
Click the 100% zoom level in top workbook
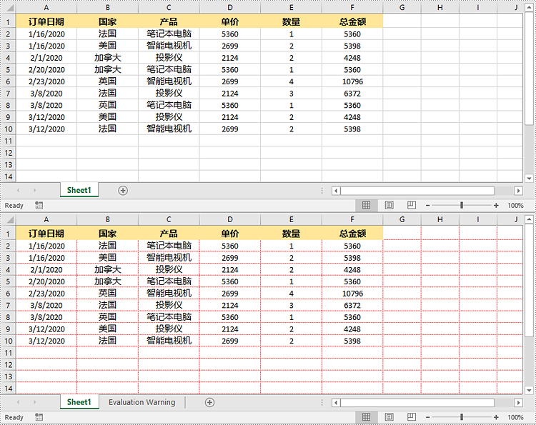tap(515, 205)
